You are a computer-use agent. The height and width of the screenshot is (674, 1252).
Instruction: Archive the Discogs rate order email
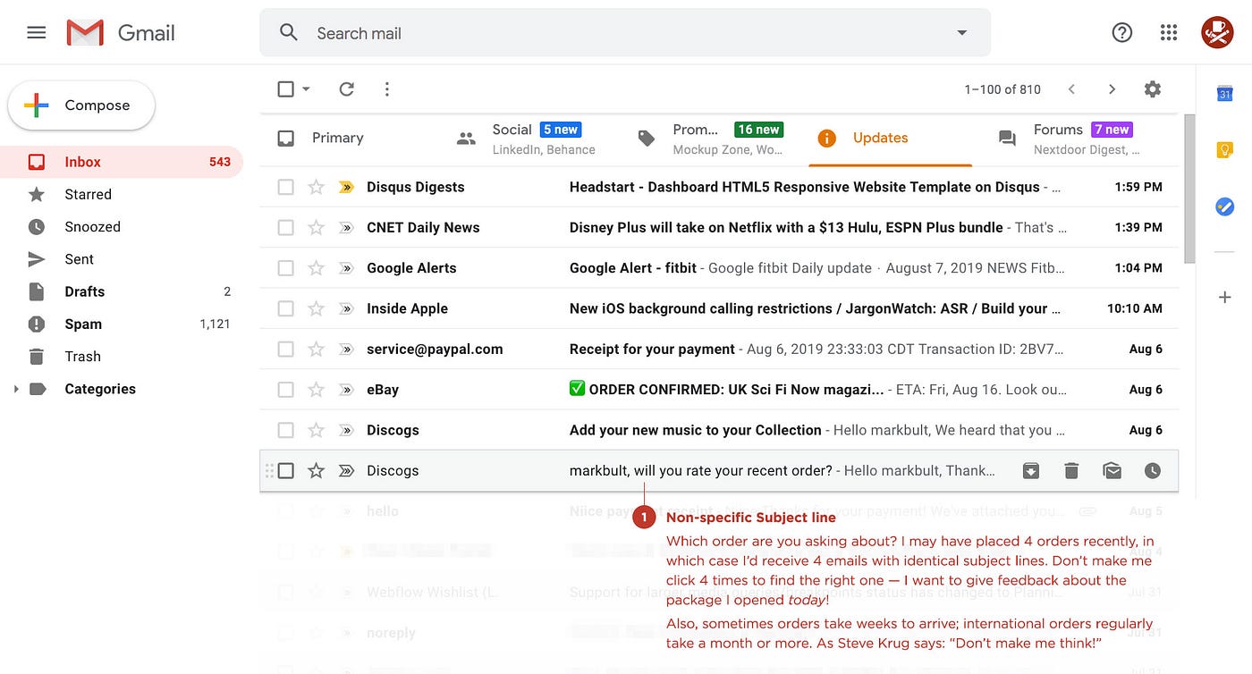[1031, 470]
